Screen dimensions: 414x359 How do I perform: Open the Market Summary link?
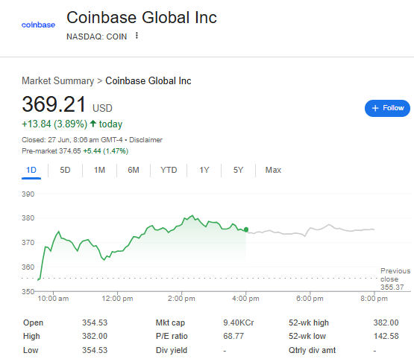pyautogui.click(x=58, y=81)
